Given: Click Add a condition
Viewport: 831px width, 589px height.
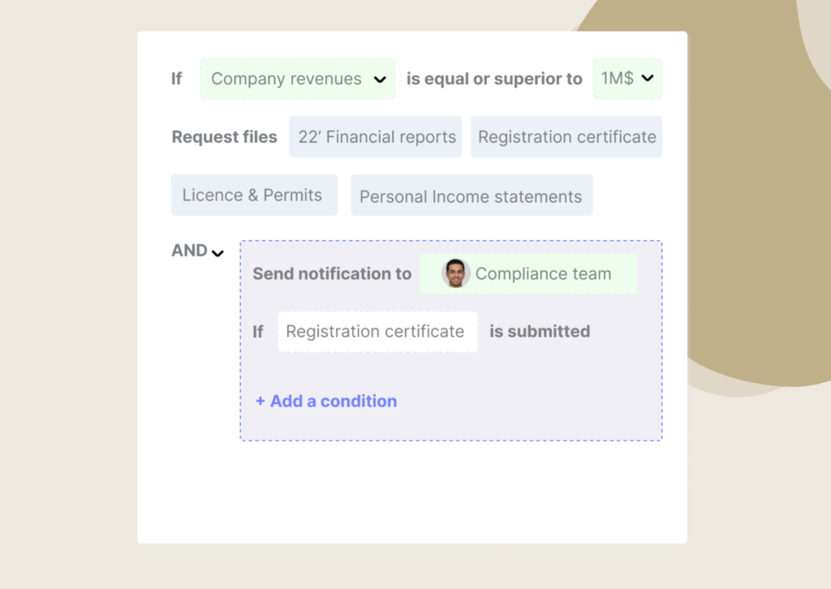Looking at the screenshot, I should 325,401.
